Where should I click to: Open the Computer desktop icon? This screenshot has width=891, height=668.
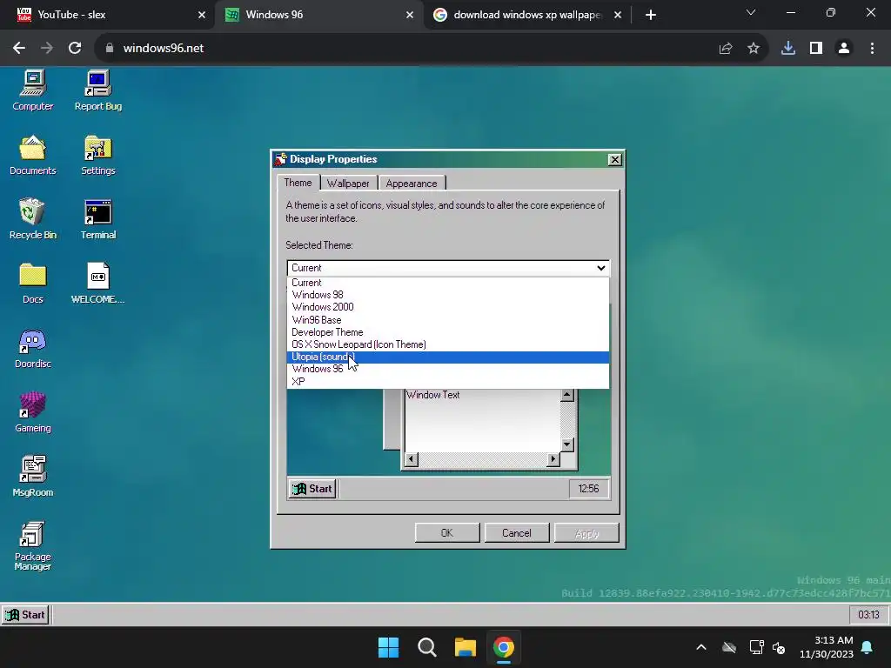32,90
